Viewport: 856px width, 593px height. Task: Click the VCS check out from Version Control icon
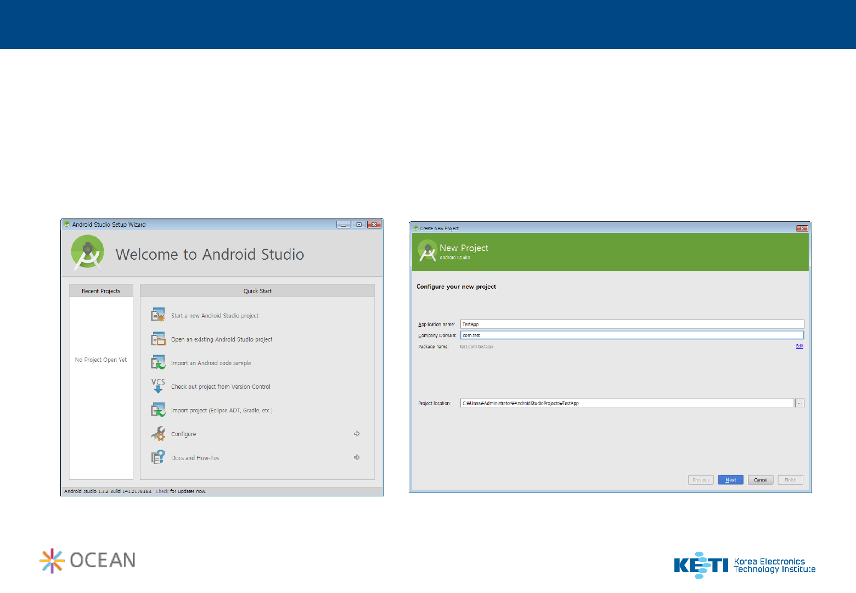pos(158,386)
